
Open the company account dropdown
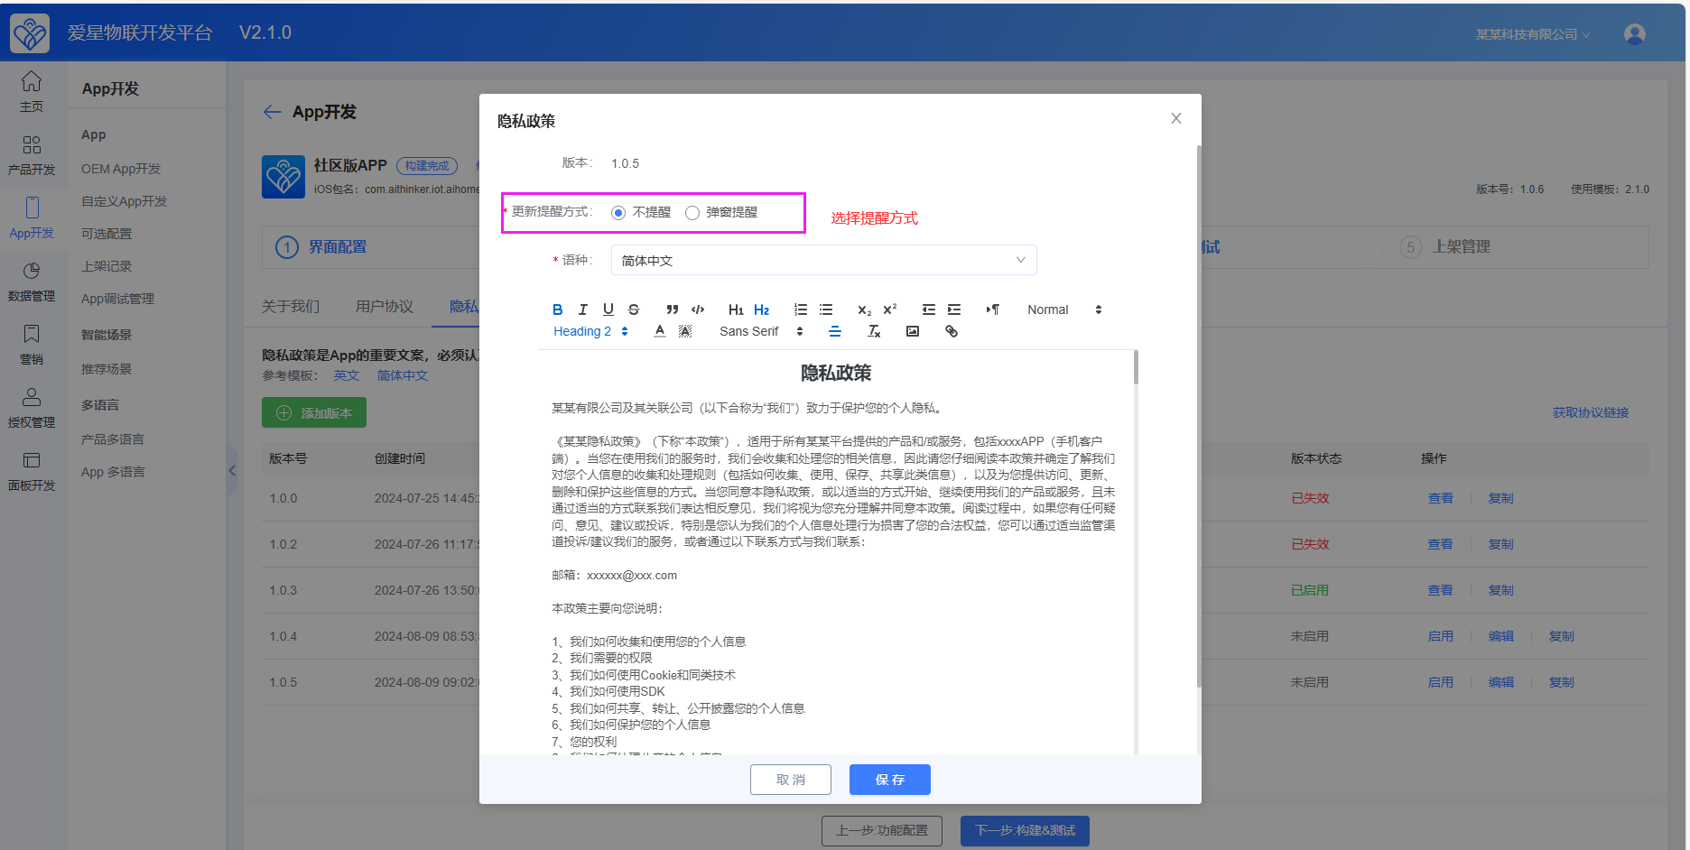click(x=1532, y=34)
